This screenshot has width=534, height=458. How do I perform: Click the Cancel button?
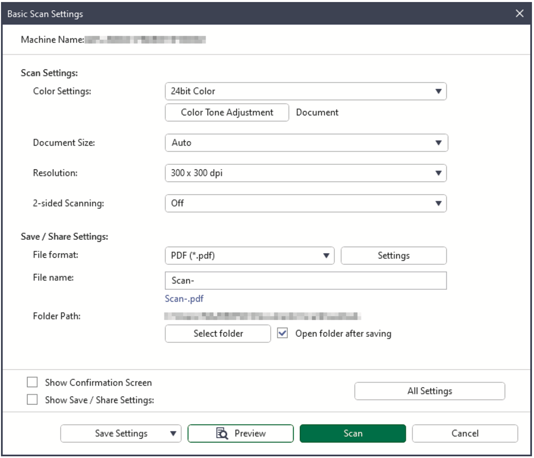click(464, 433)
